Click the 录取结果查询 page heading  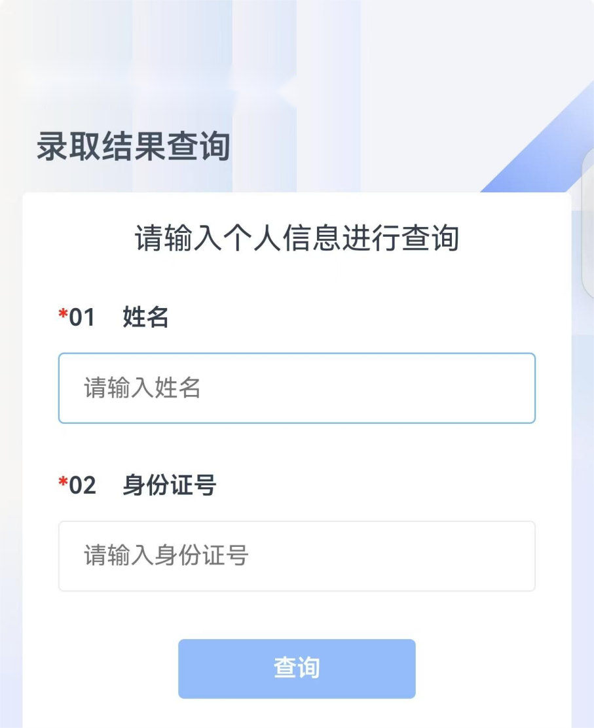click(x=133, y=147)
